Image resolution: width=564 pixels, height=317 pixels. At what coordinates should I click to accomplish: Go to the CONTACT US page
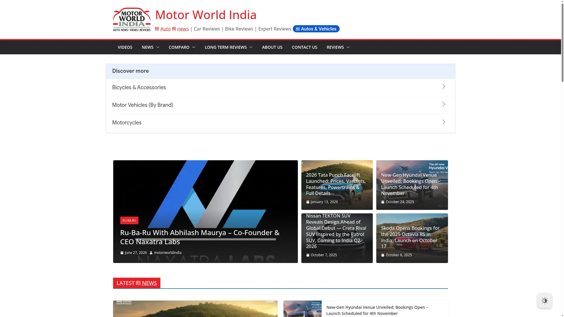(x=304, y=47)
